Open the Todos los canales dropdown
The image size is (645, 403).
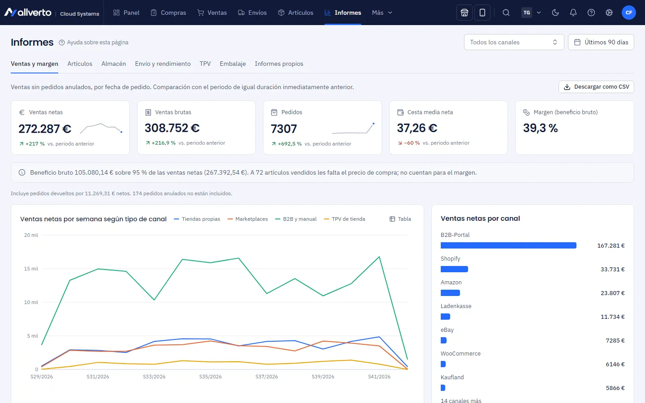click(514, 42)
